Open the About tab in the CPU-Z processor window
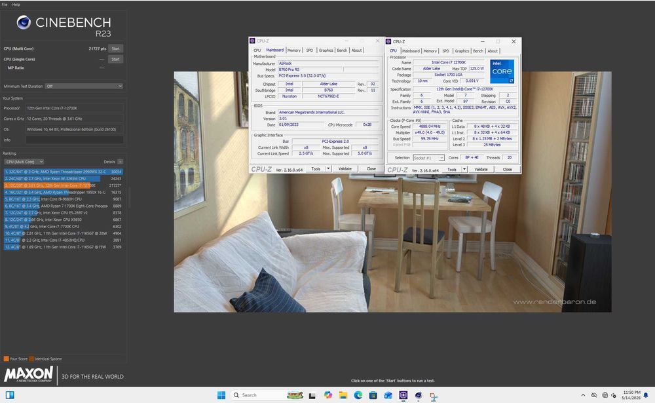The width and height of the screenshot is (655, 403). pyautogui.click(x=493, y=51)
